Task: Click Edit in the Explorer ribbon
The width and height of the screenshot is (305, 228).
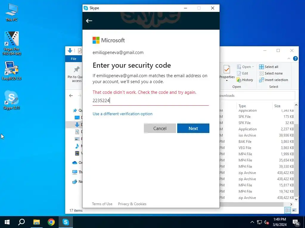Action: pyautogui.click(x=242, y=73)
